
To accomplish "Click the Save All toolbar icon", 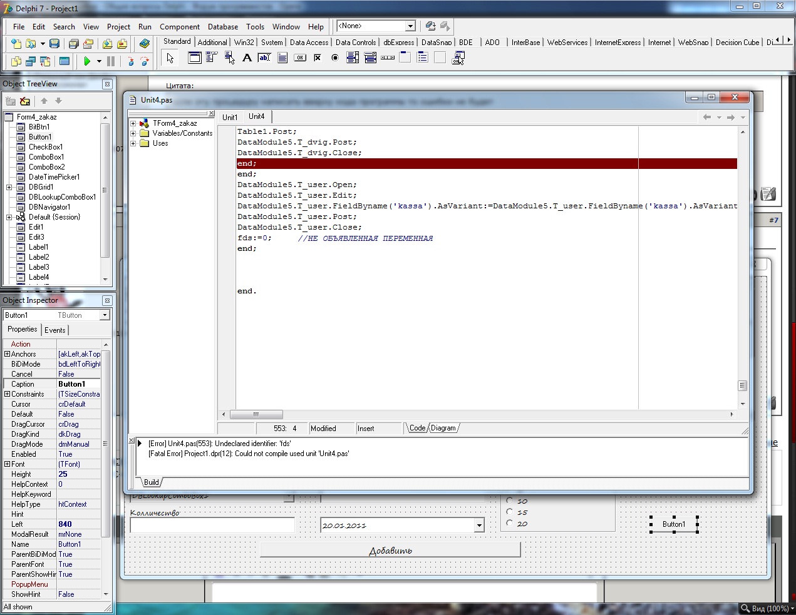I will tap(73, 44).
